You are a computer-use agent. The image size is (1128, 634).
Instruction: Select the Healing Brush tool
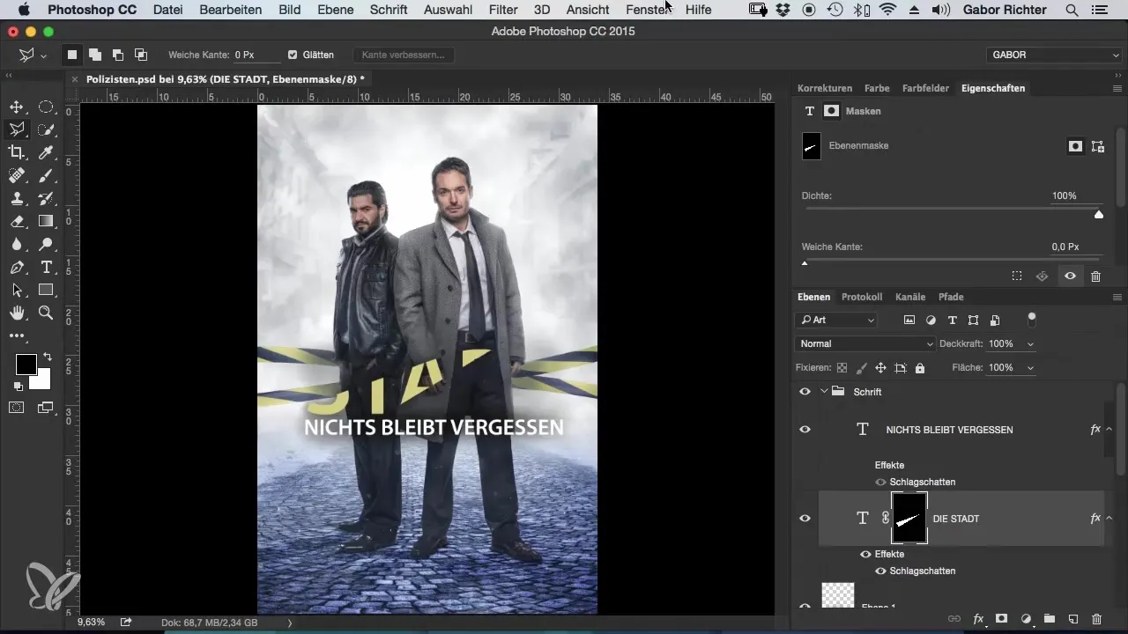(17, 175)
